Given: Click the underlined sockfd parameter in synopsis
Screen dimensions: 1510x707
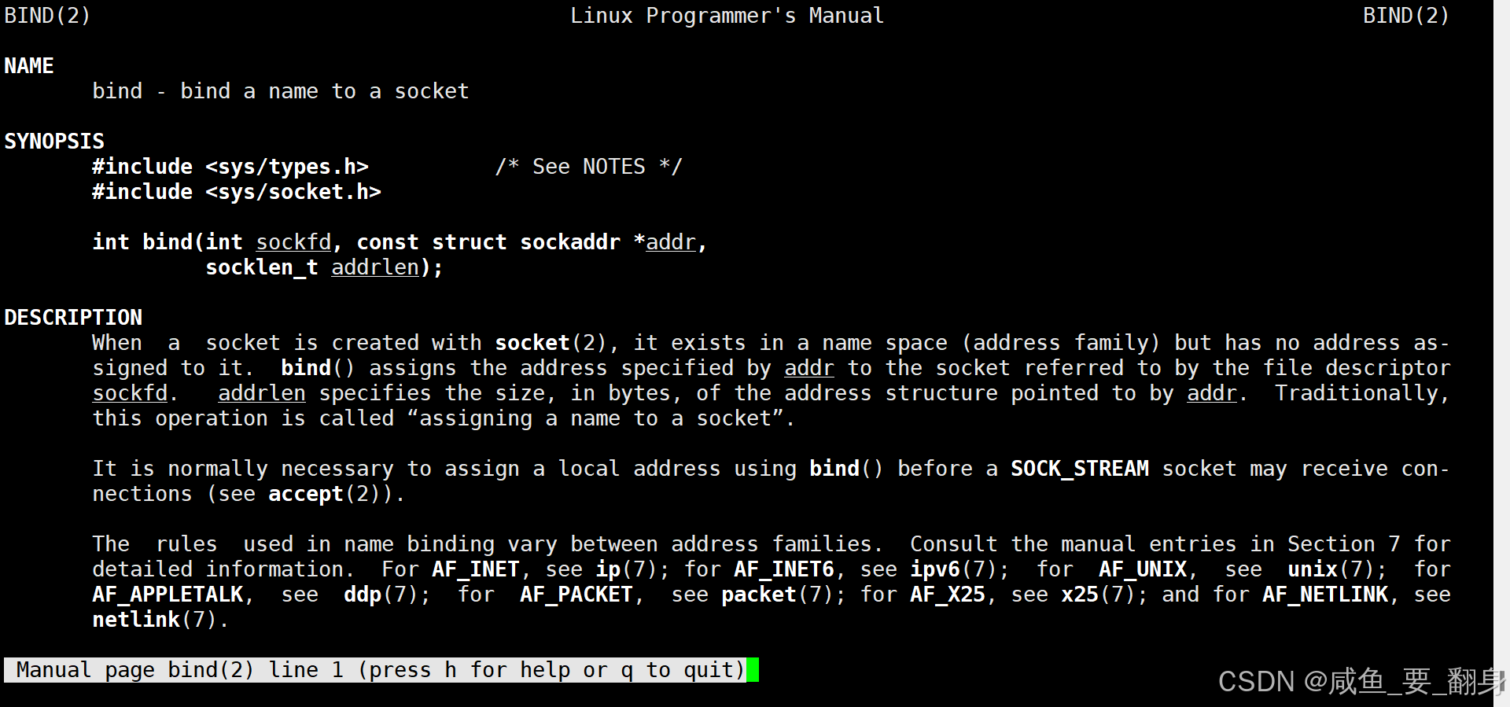Looking at the screenshot, I should 293,242.
